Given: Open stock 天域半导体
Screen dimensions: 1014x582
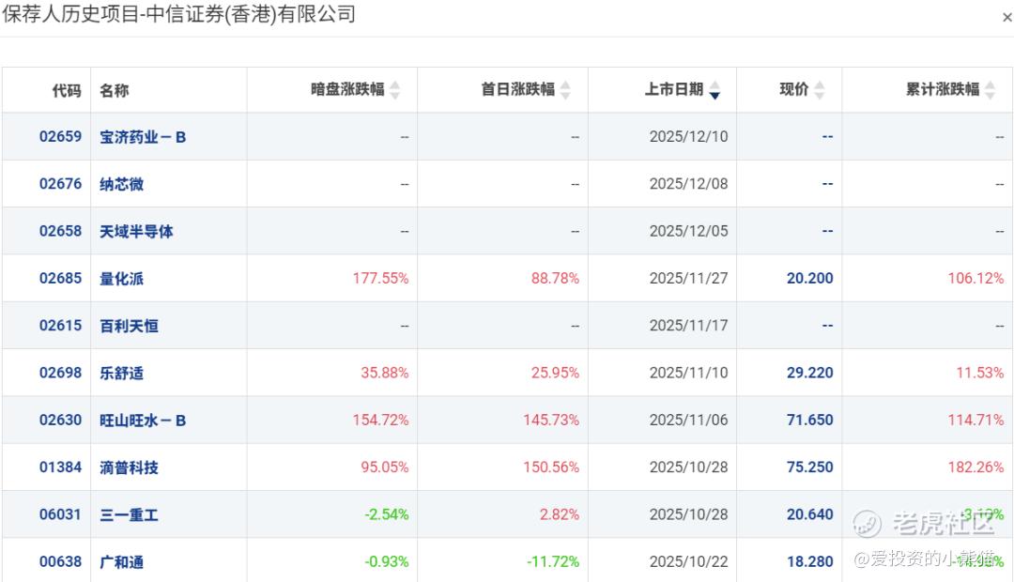Looking at the screenshot, I should click(136, 232).
